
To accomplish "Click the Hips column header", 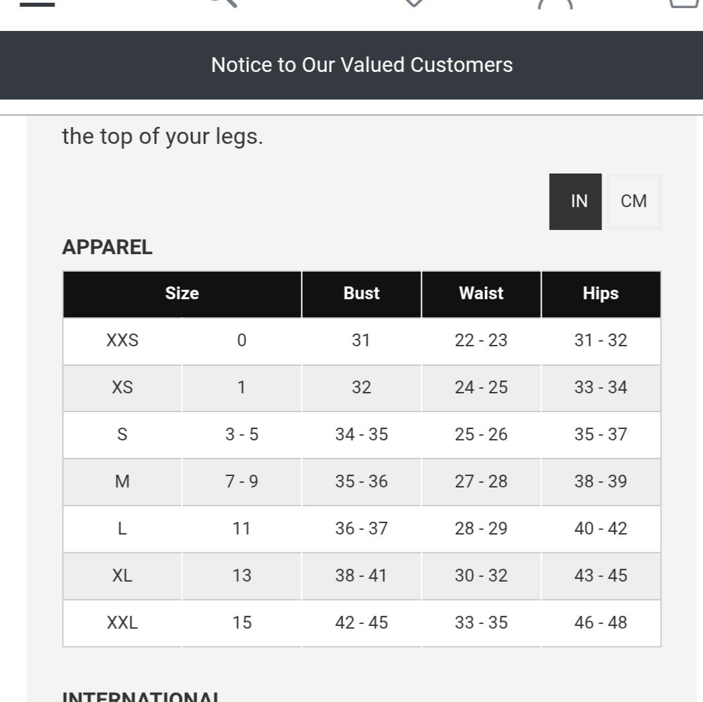I will (601, 294).
